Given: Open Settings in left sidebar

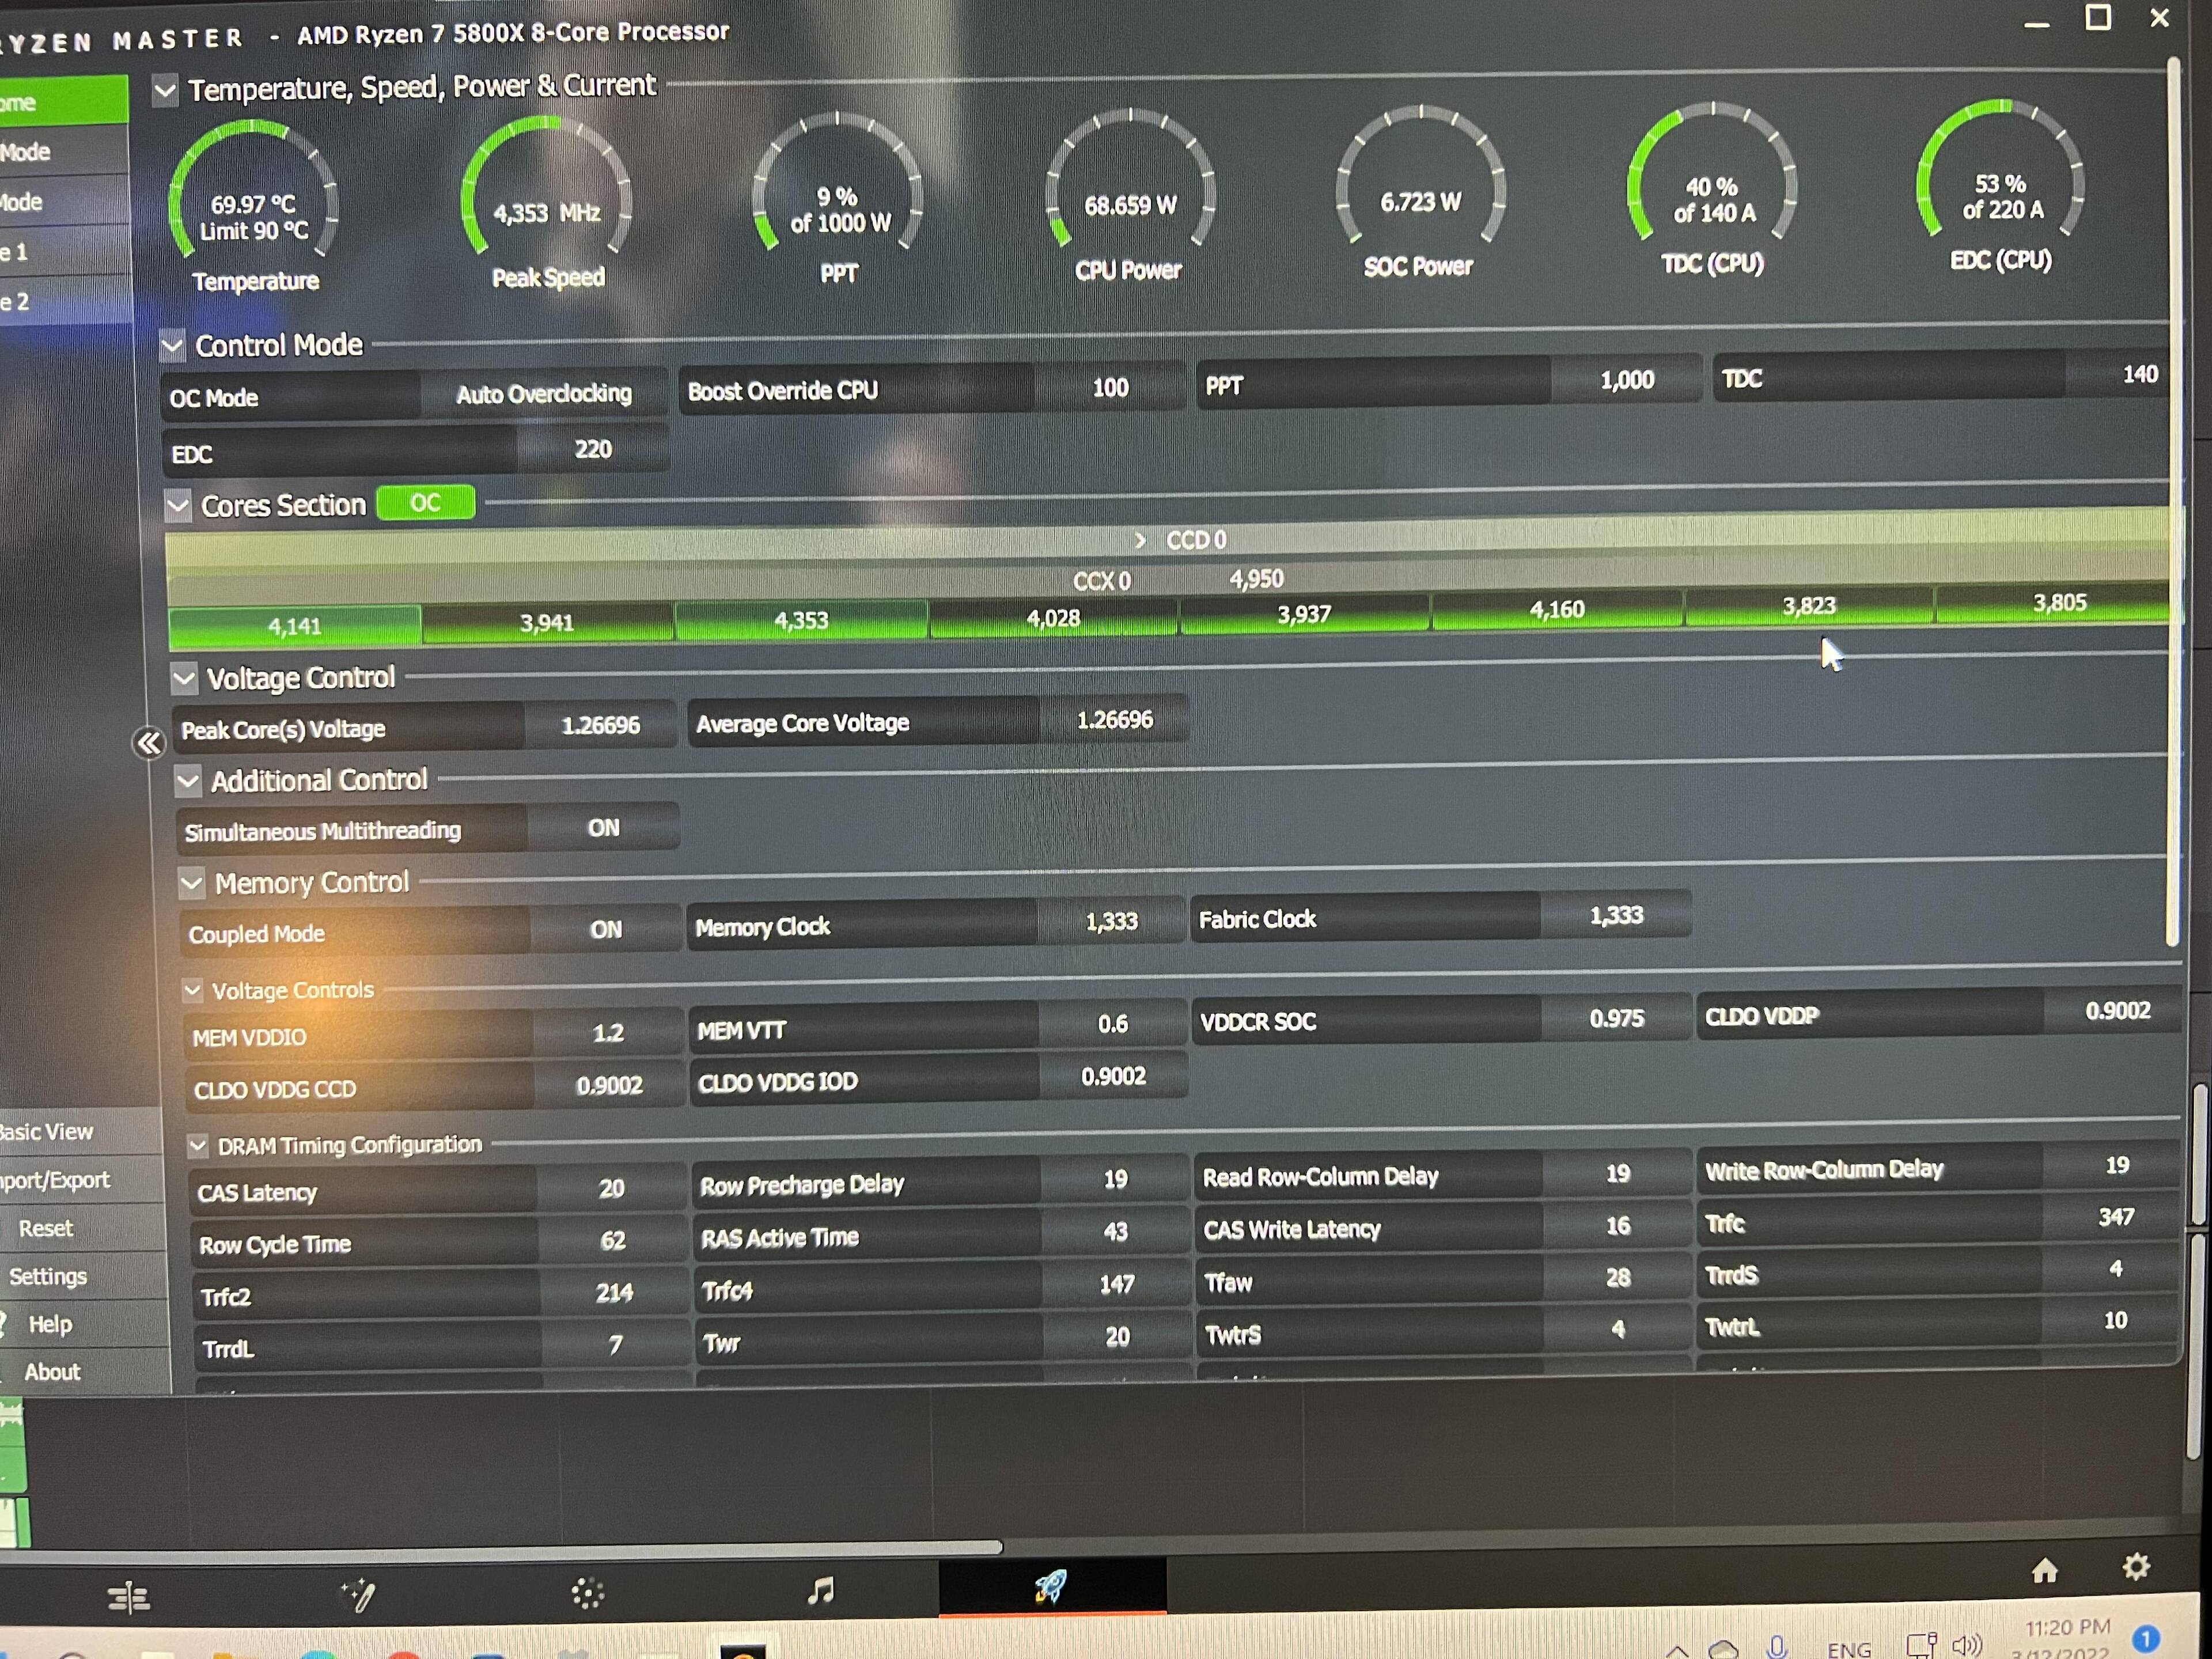Looking at the screenshot, I should 48,1276.
